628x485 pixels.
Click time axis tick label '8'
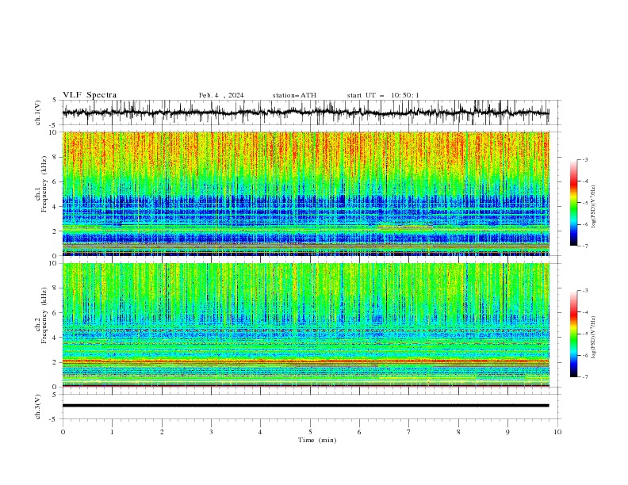(458, 432)
